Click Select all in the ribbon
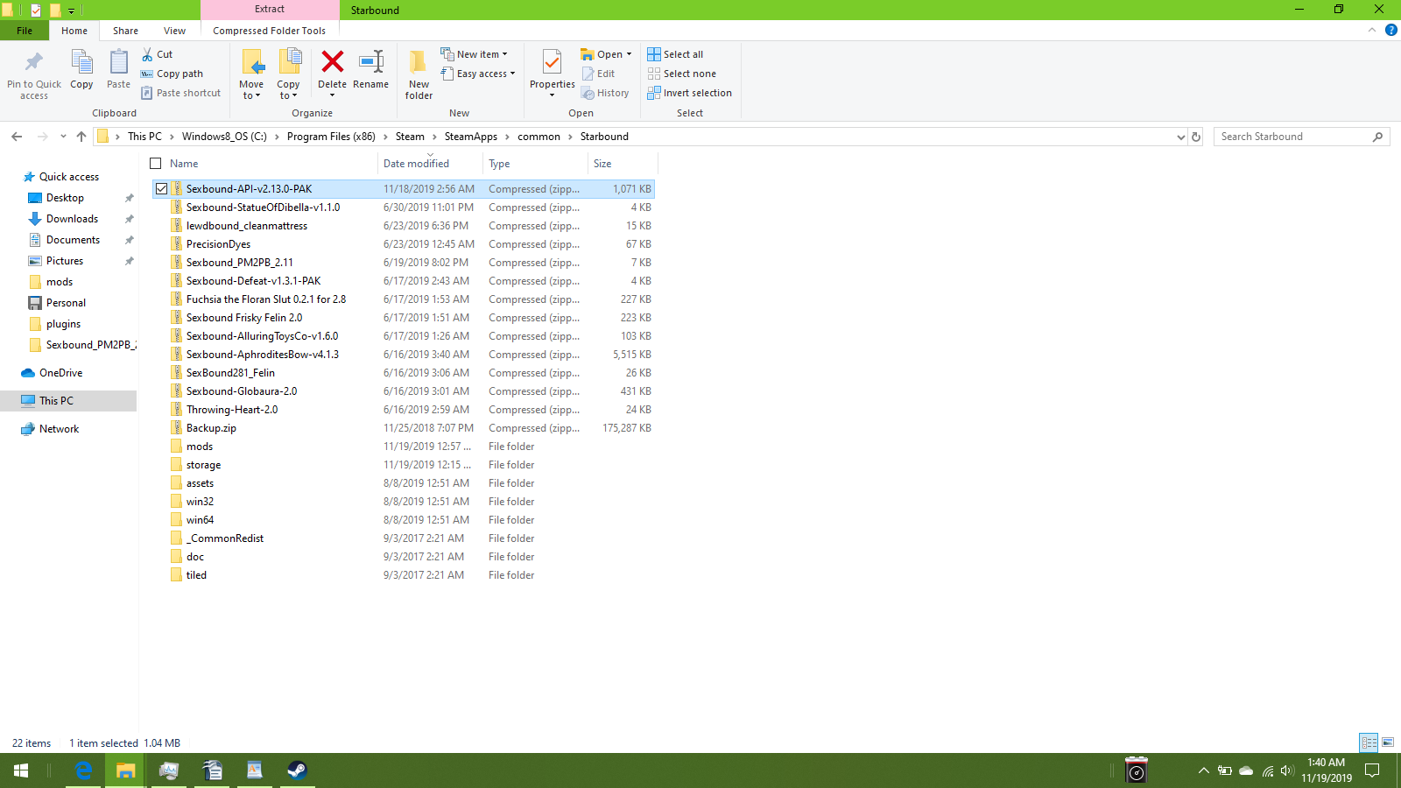The width and height of the screenshot is (1401, 788). (x=675, y=54)
